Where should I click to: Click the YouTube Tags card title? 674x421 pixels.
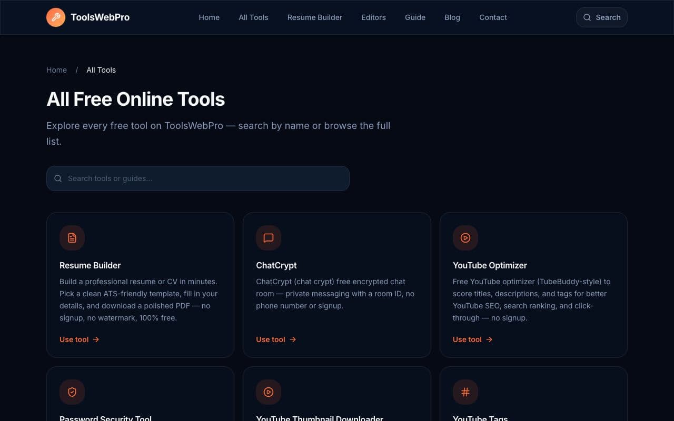tap(480, 418)
